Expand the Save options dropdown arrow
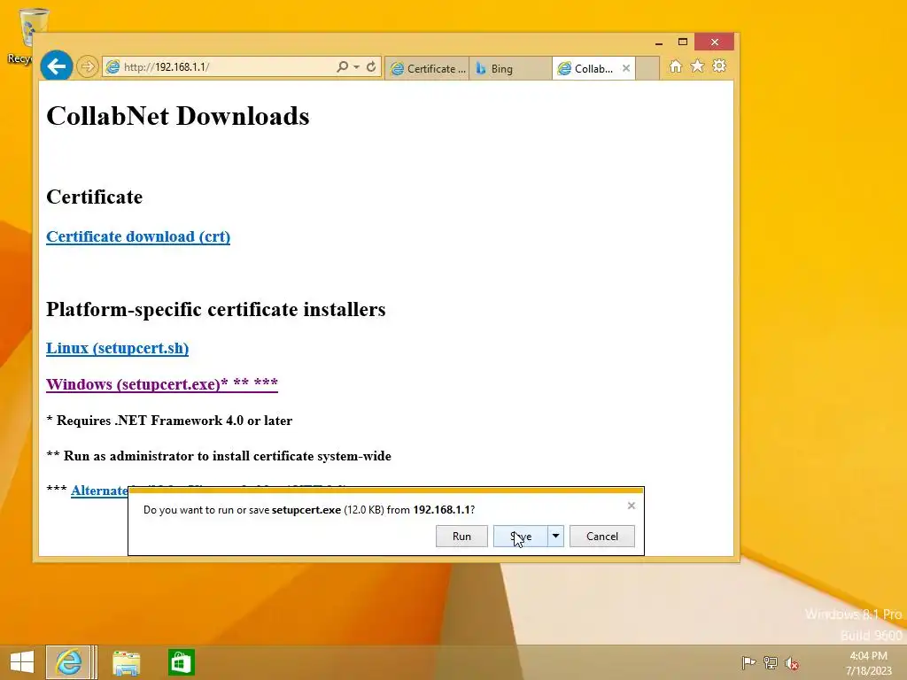The image size is (907, 680). click(555, 536)
